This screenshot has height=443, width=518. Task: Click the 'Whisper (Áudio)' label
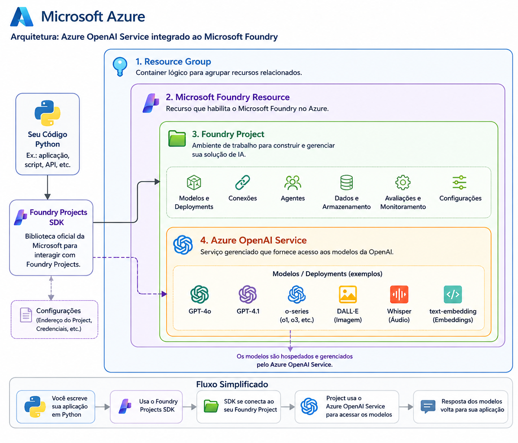[x=399, y=315]
